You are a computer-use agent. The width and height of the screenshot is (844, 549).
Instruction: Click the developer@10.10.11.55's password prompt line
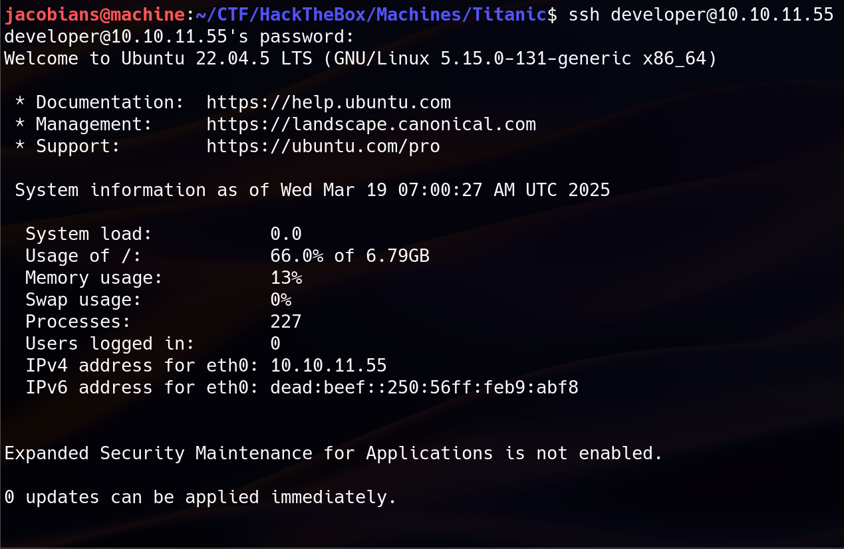[180, 37]
